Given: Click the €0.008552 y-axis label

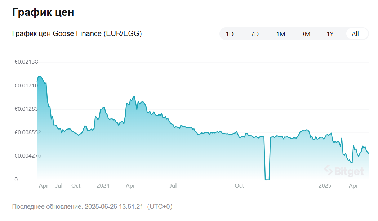Looking at the screenshot, I should (x=28, y=132).
